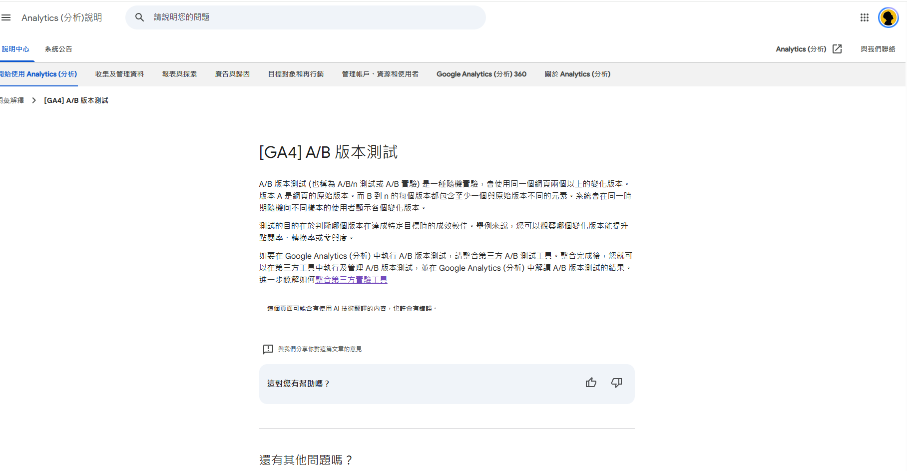Open the 目標對象和再行銷 menu

coord(296,74)
